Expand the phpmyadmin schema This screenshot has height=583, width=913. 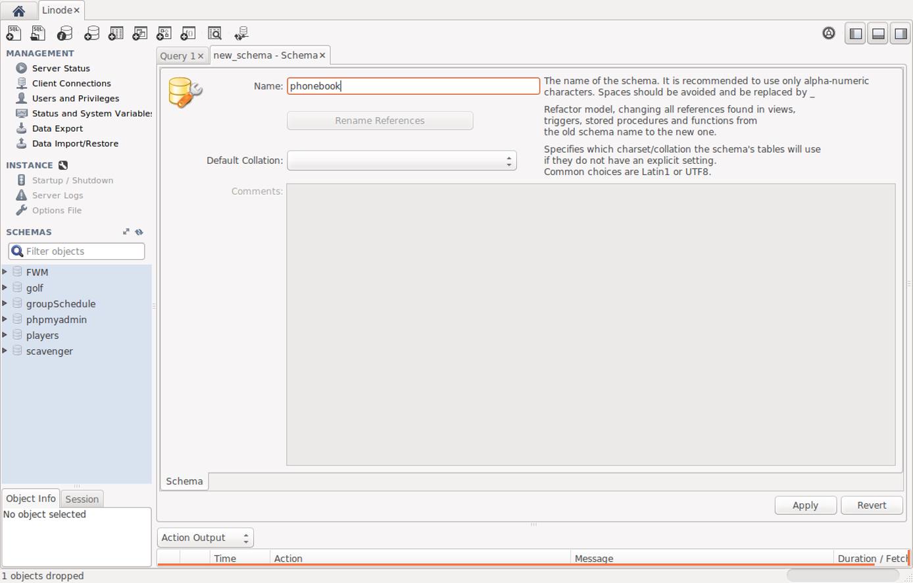[6, 319]
